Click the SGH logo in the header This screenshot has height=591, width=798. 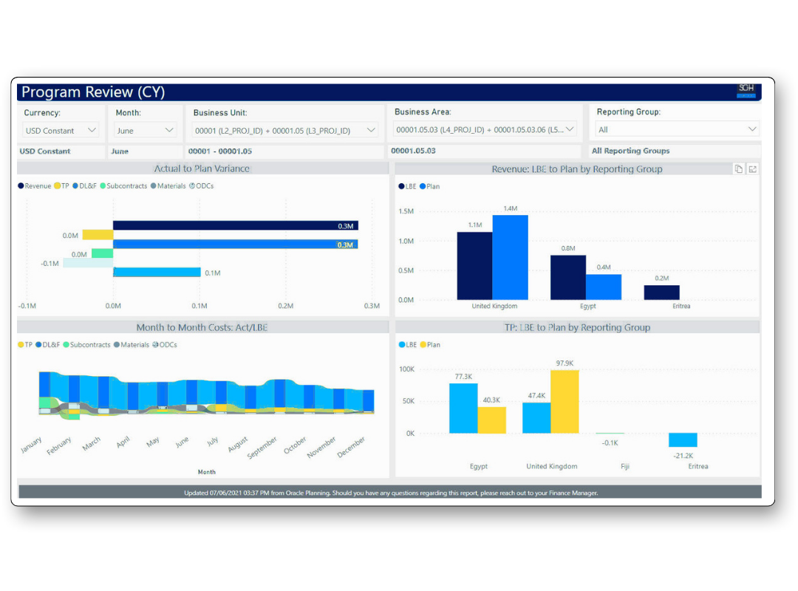(746, 91)
